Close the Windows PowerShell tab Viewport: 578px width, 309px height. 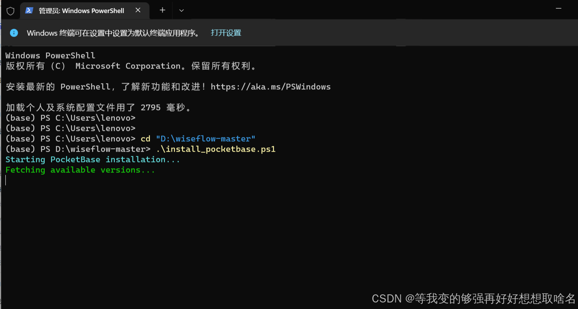tap(138, 10)
